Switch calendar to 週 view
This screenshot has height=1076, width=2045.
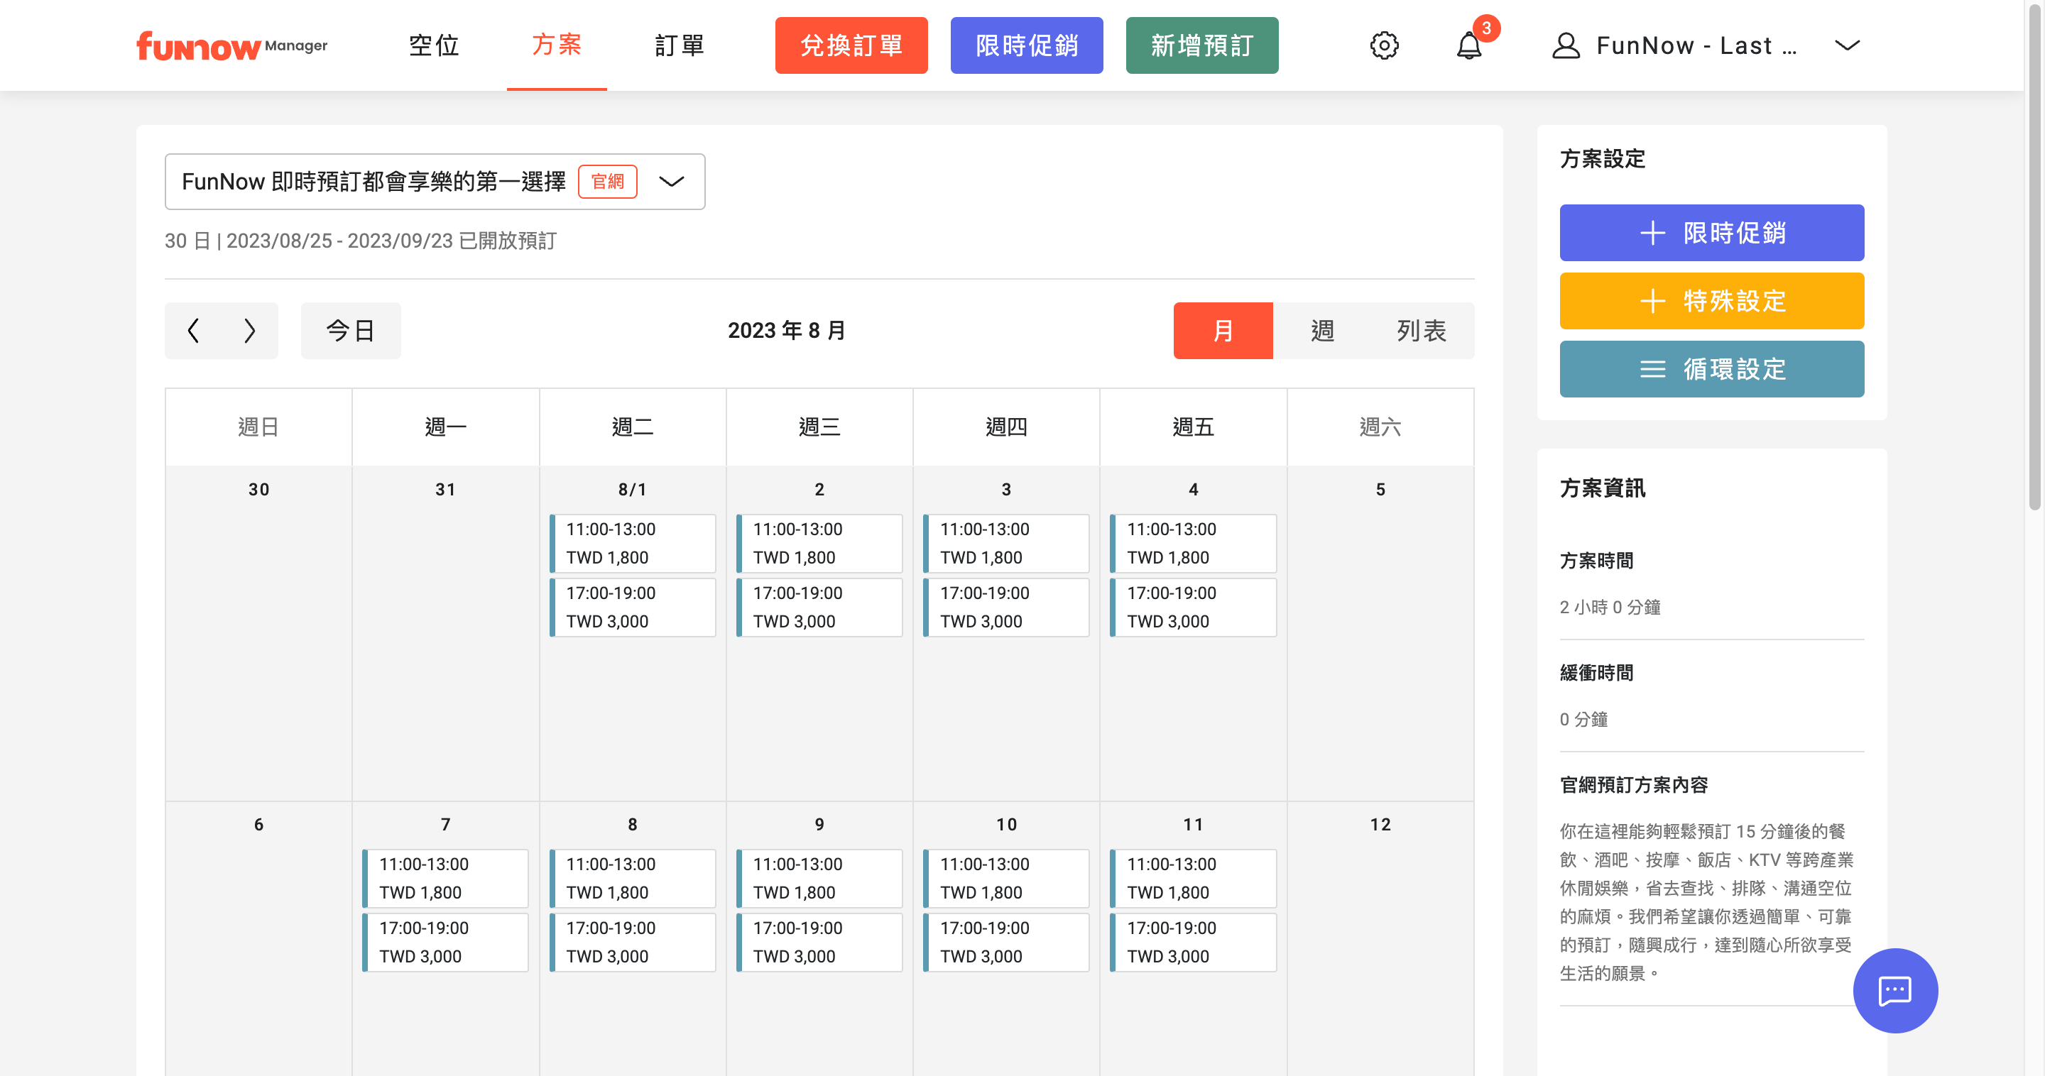1321,330
